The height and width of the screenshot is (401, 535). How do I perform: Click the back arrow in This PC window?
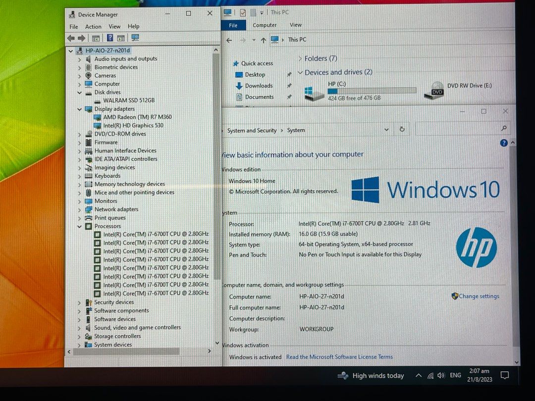pos(229,40)
